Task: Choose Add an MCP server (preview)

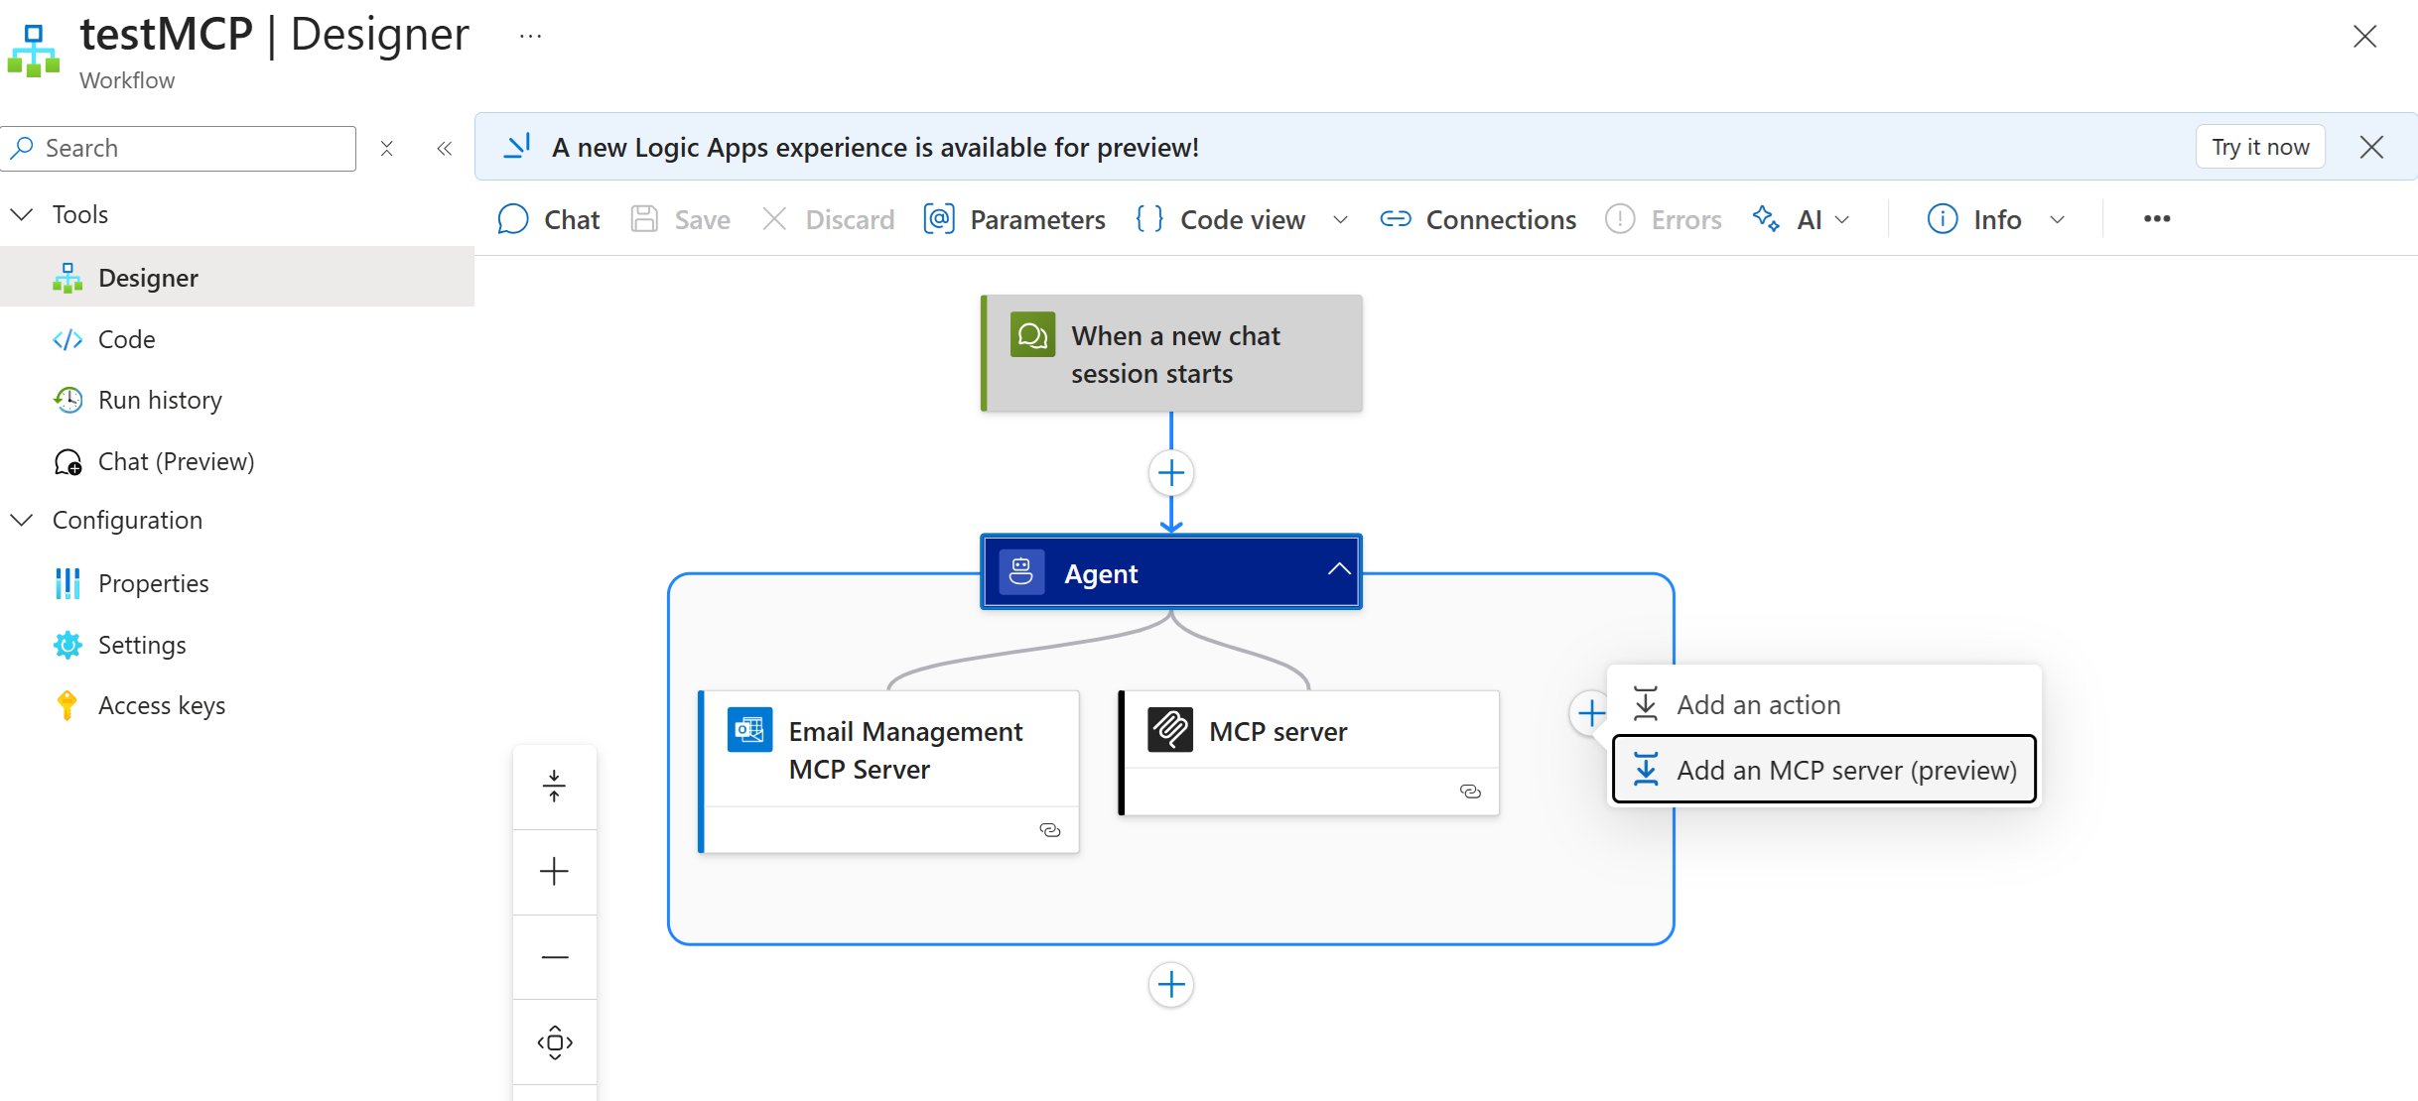Action: [1844, 769]
